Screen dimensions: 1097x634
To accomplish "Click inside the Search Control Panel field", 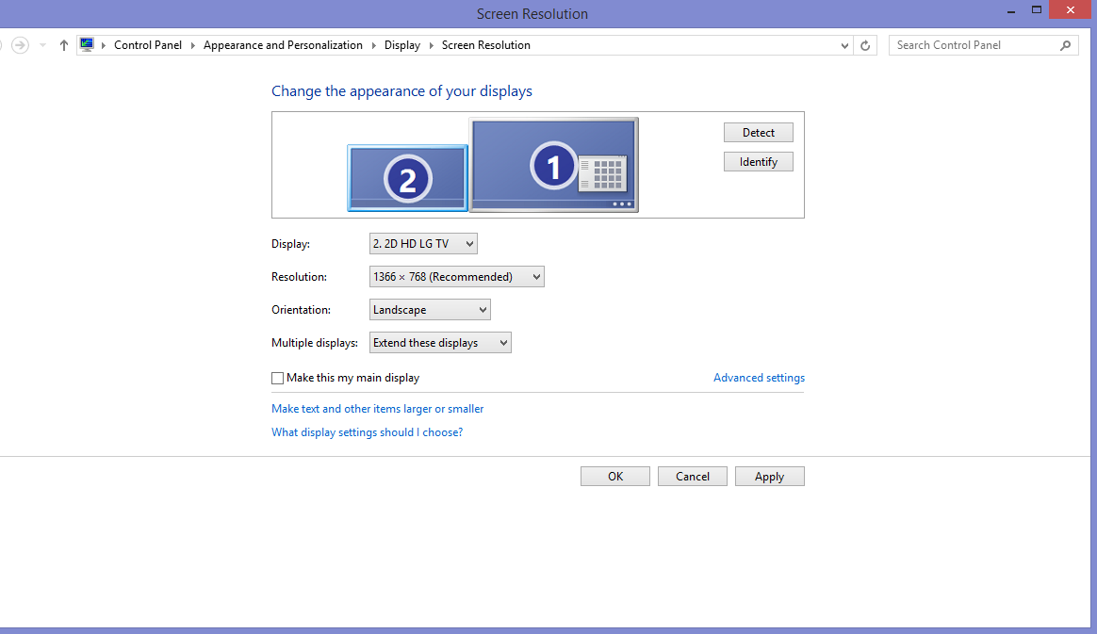I will (x=971, y=44).
